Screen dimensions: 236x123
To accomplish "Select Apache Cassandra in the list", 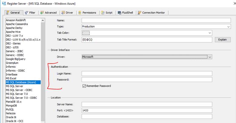I will tap(17, 24).
